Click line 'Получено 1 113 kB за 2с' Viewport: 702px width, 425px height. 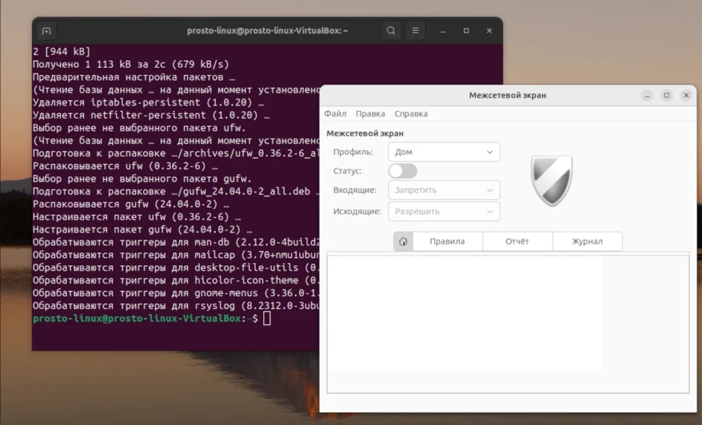point(131,64)
